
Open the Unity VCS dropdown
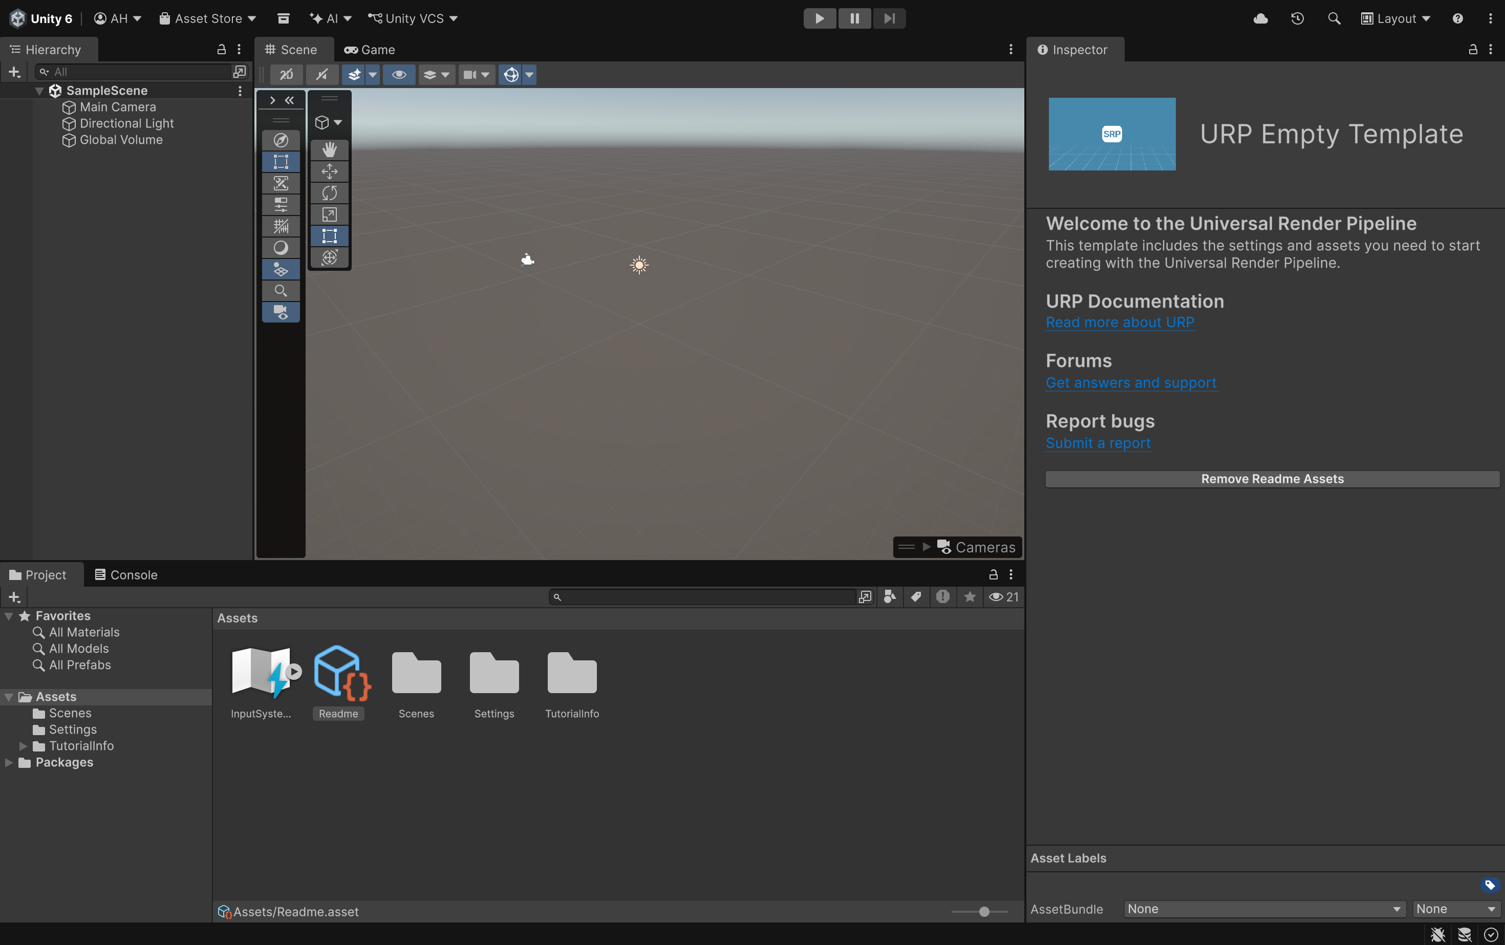413,19
